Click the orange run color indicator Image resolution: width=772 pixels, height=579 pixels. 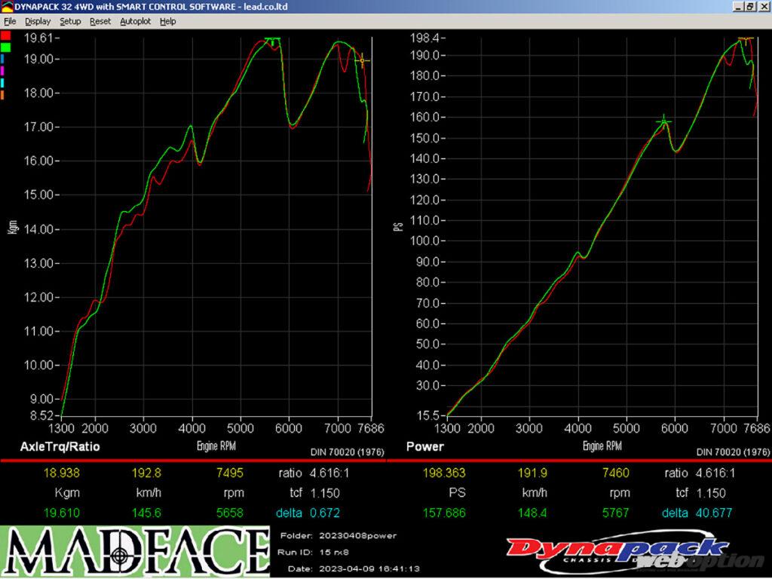3,94
